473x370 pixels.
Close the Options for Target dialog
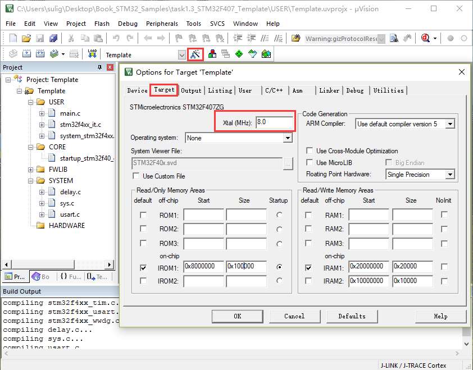(462, 72)
